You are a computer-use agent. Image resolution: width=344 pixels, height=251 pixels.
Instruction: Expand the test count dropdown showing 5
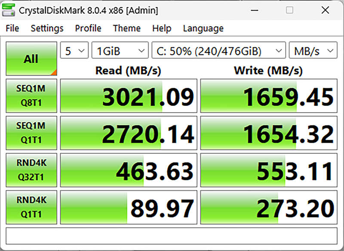[74, 50]
